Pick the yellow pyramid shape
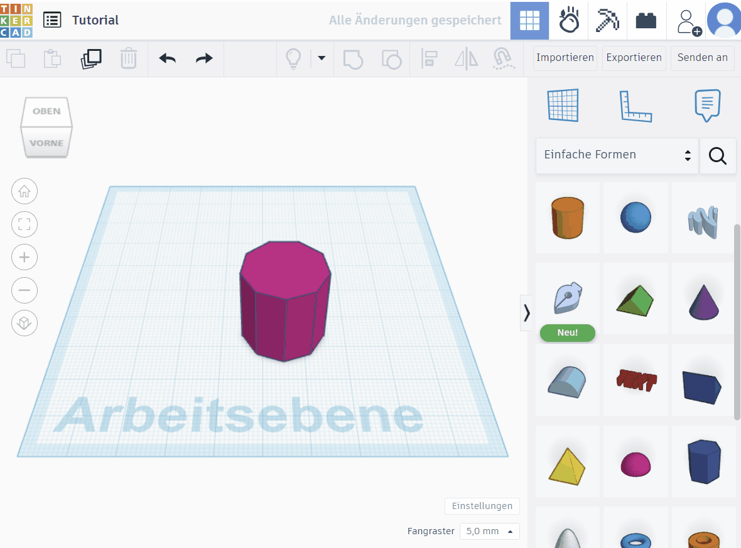The height and width of the screenshot is (548, 741). click(x=567, y=467)
